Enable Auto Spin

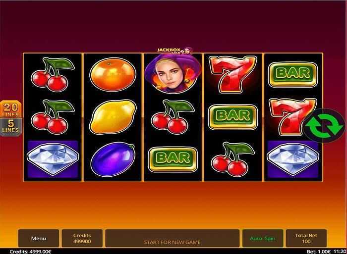(263, 238)
